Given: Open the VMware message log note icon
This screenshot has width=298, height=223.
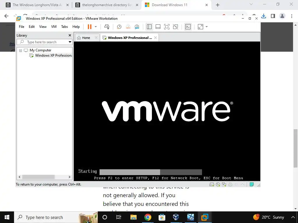Looking at the screenshot, I should [x=252, y=184].
